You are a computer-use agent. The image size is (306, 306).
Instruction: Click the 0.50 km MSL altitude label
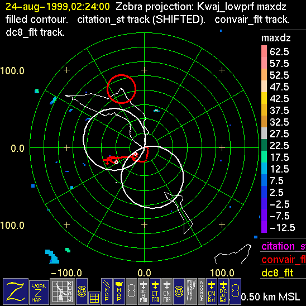(x=270, y=297)
